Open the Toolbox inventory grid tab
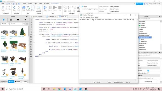The height and width of the screenshot is (91, 162). [11, 20]
